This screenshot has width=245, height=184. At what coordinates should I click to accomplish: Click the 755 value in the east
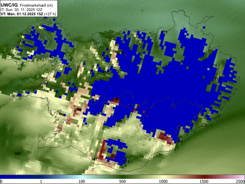tap(217, 79)
